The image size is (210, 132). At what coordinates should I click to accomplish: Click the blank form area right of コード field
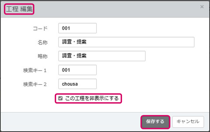point(145,28)
